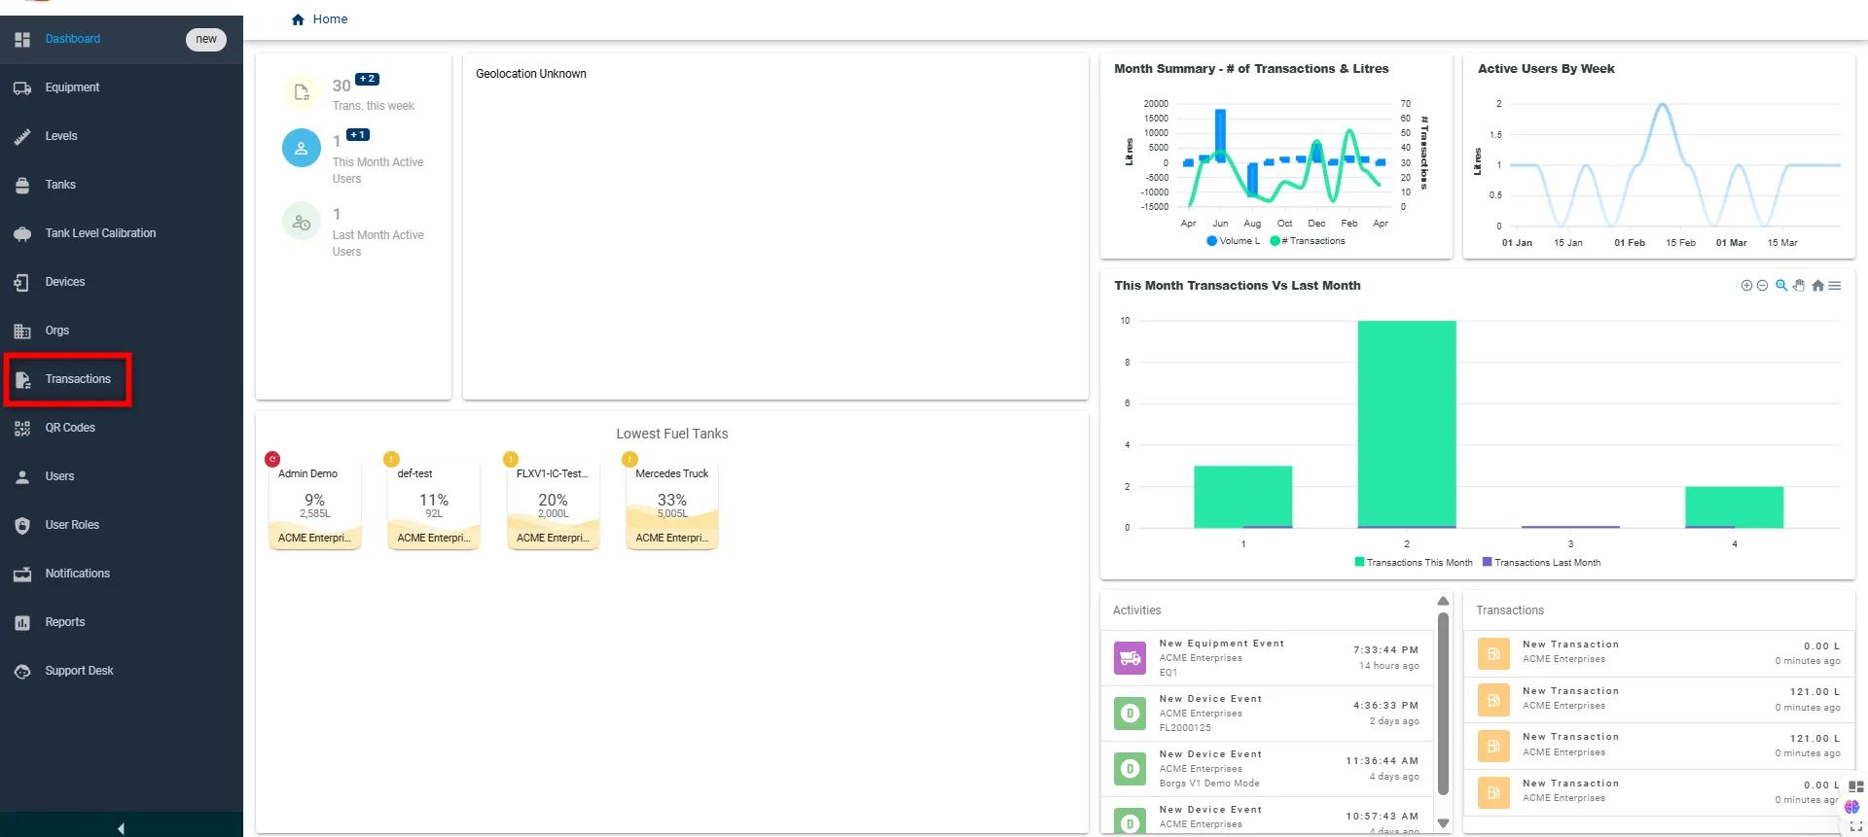
Task: Click the warning badge on def-test
Action: tap(391, 459)
